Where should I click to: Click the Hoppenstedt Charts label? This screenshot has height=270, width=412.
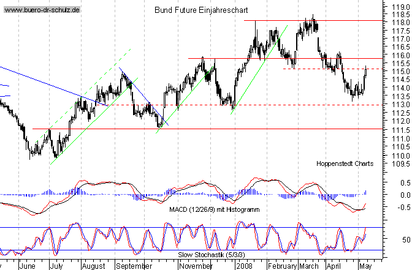[345, 163]
